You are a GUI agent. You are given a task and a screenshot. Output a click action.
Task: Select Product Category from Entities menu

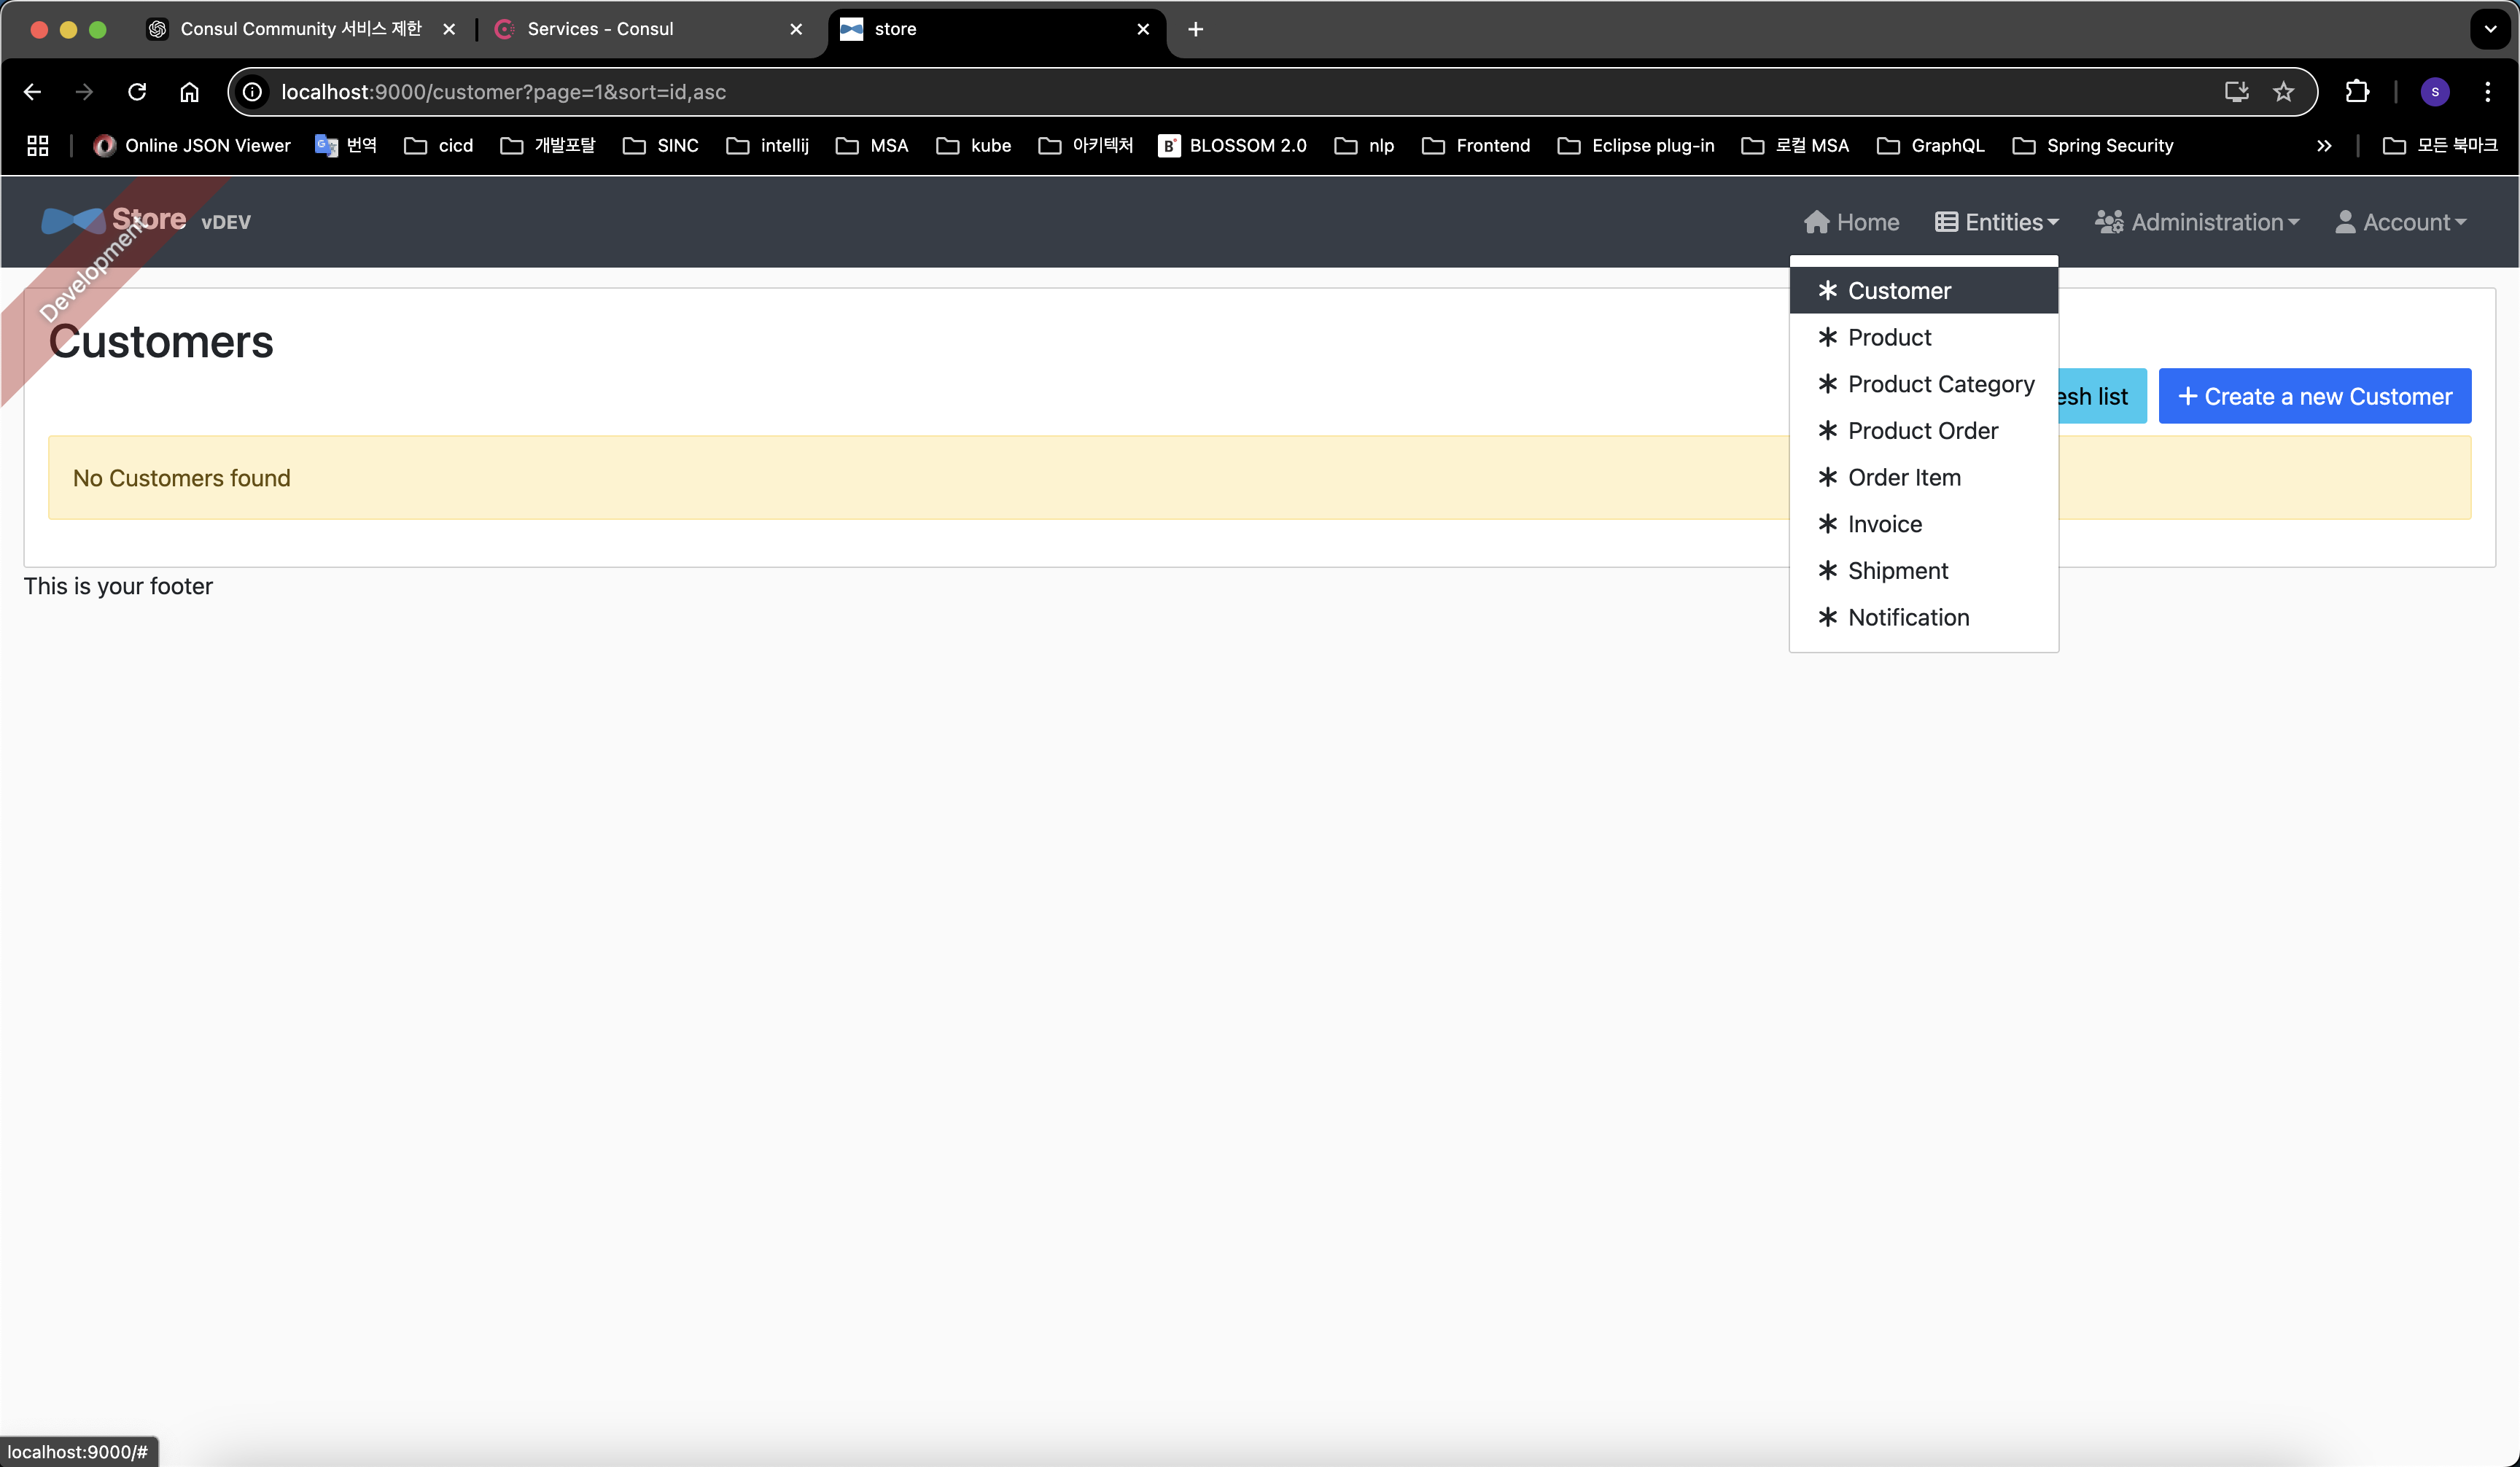tap(1940, 384)
